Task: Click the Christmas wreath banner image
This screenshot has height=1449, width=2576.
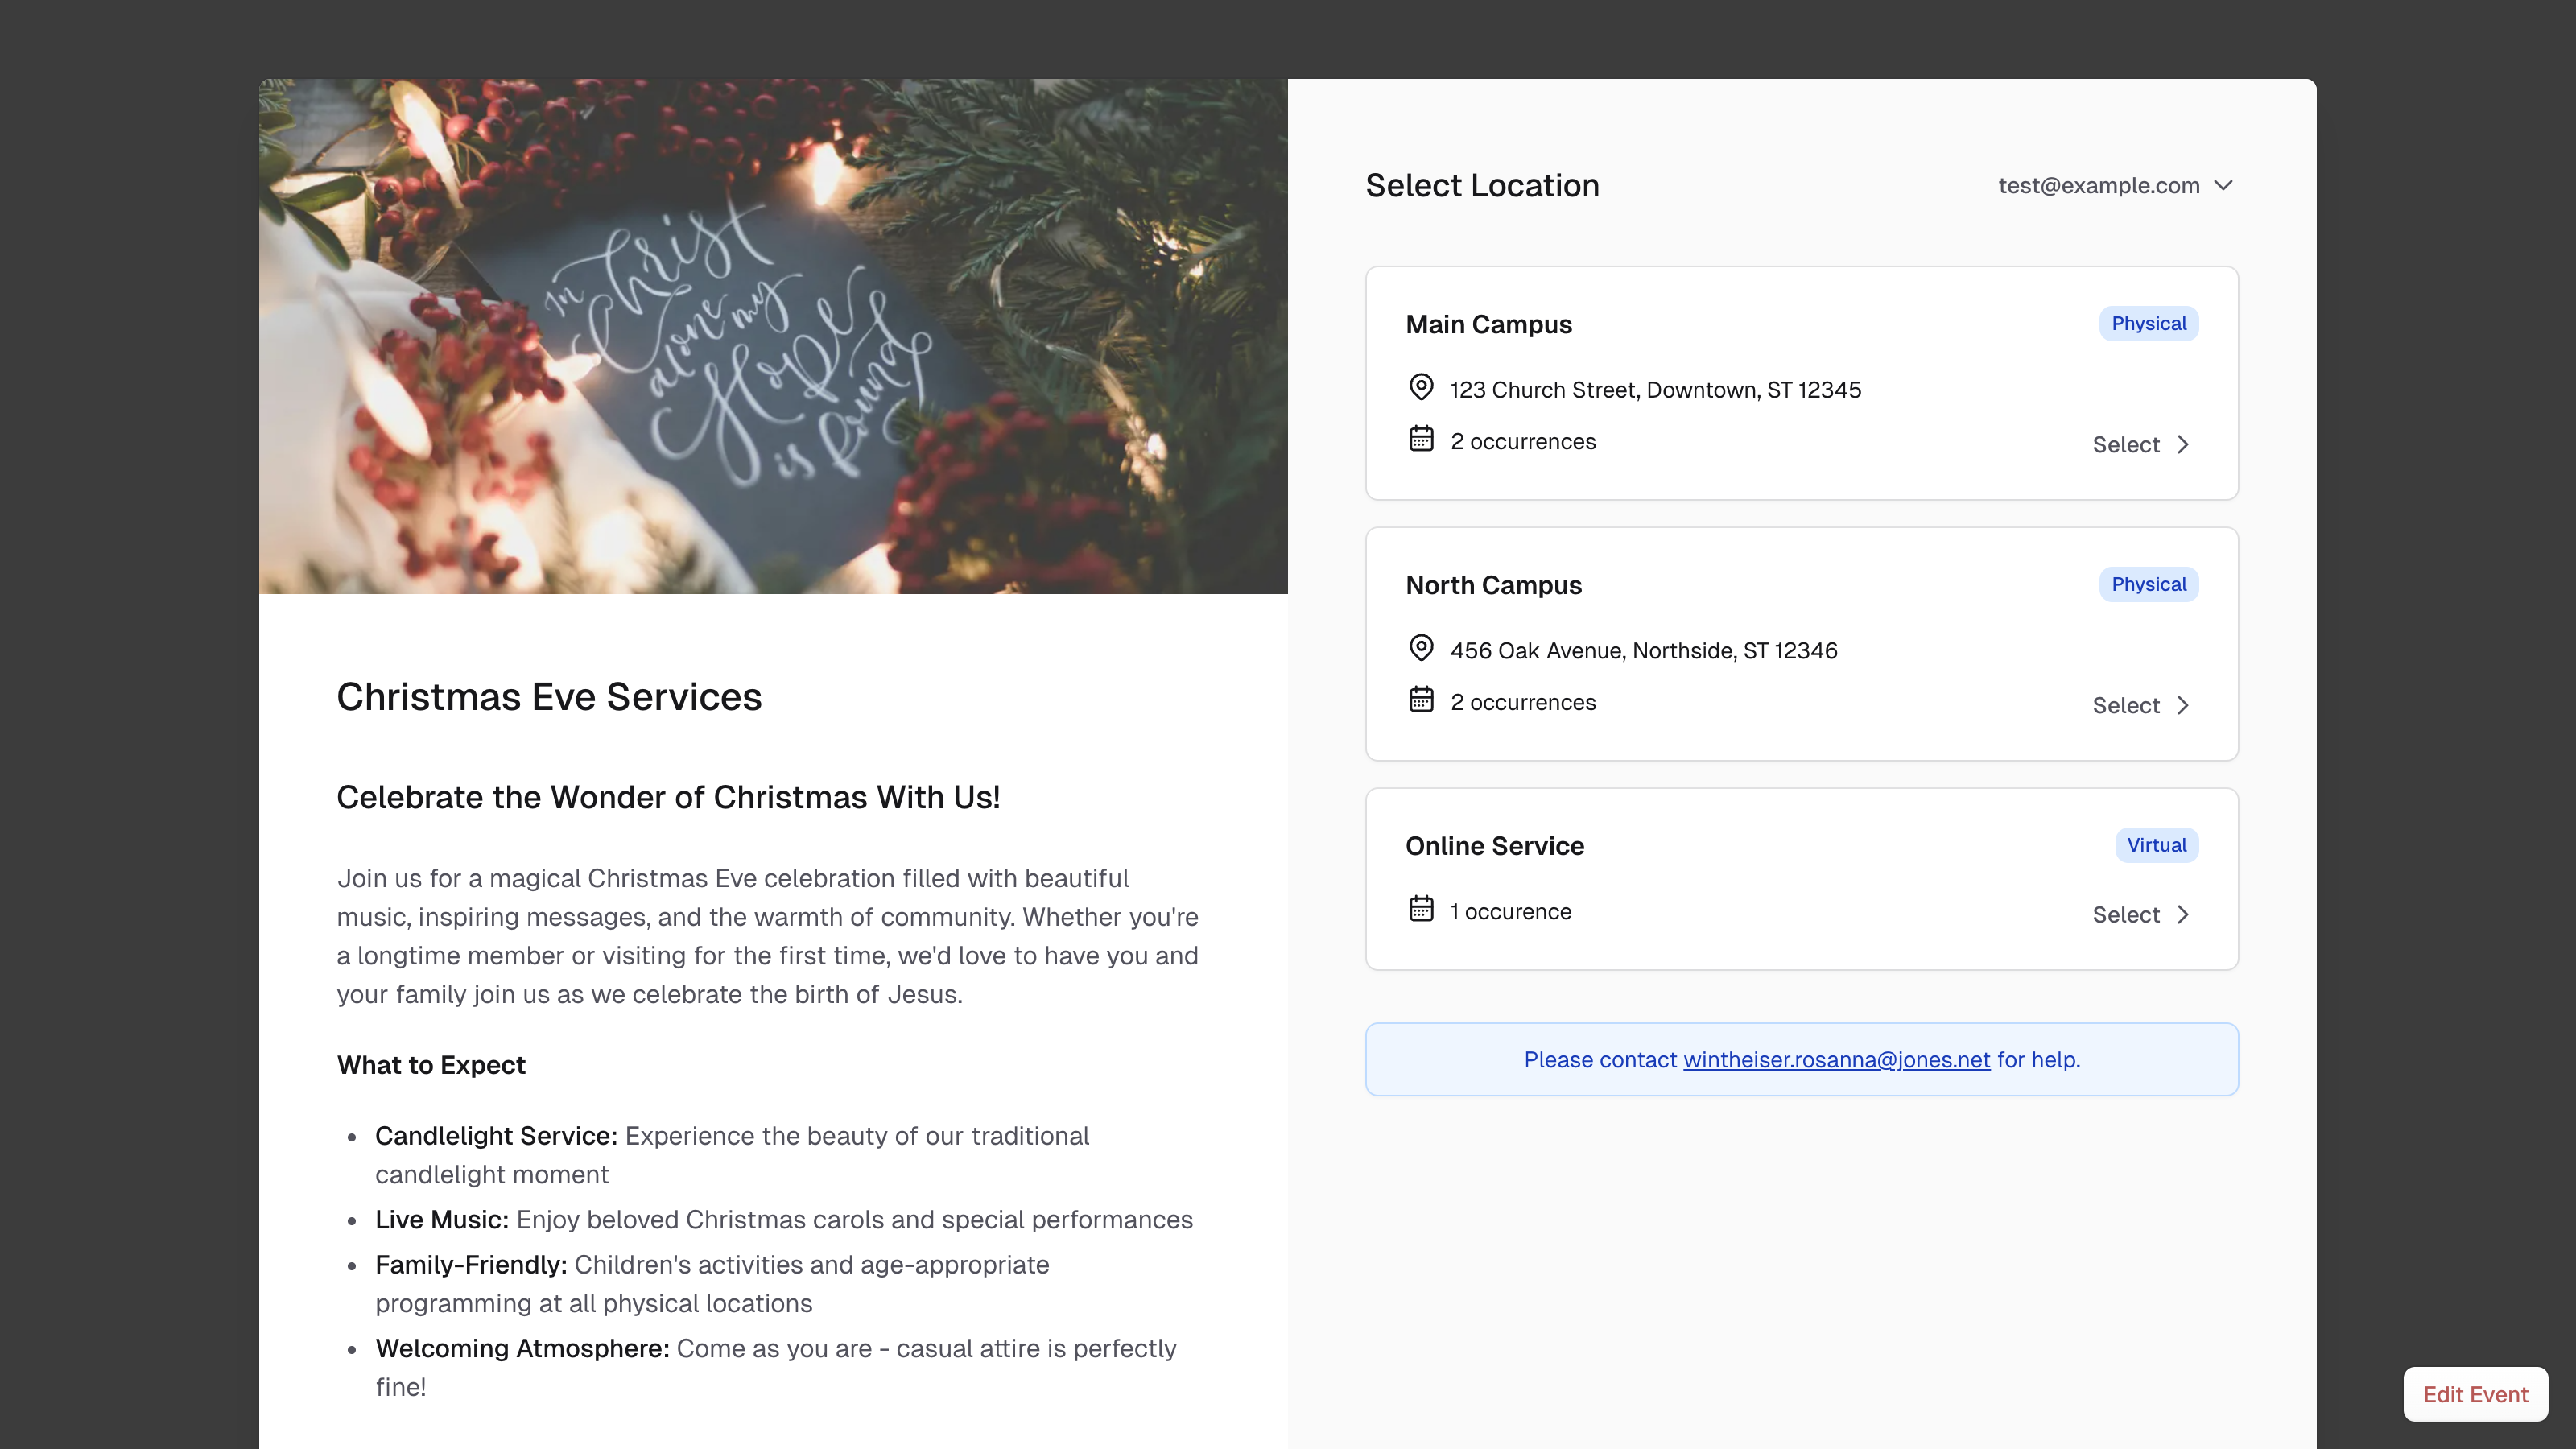Action: (772, 336)
